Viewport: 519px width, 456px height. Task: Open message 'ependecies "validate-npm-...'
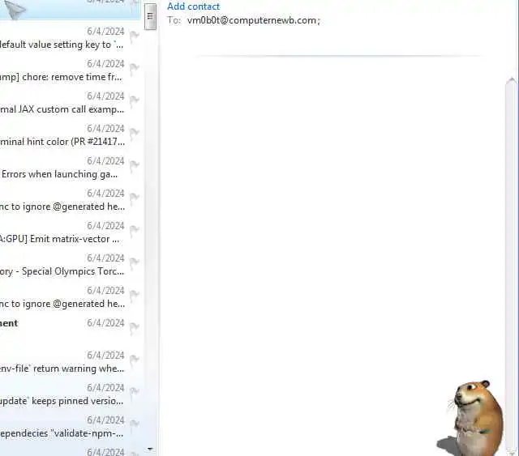[x=71, y=427]
